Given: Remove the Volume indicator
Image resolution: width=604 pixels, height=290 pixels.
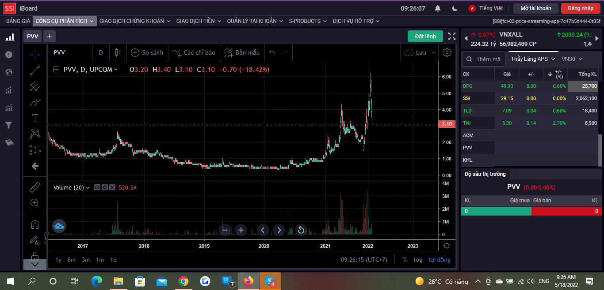Looking at the screenshot, I should click(x=112, y=187).
